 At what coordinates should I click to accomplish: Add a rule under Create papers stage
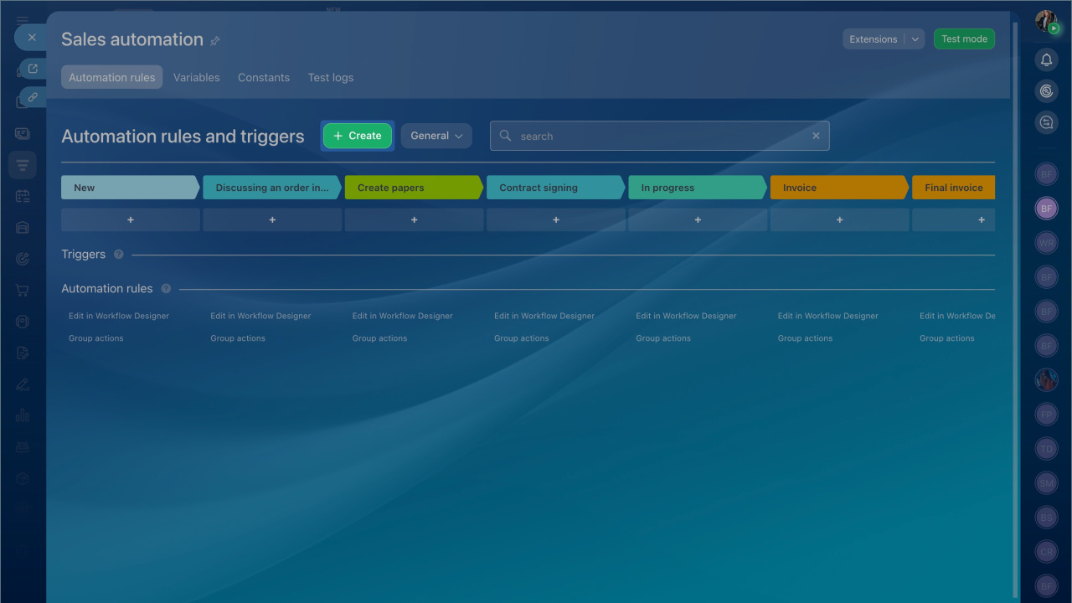(414, 220)
